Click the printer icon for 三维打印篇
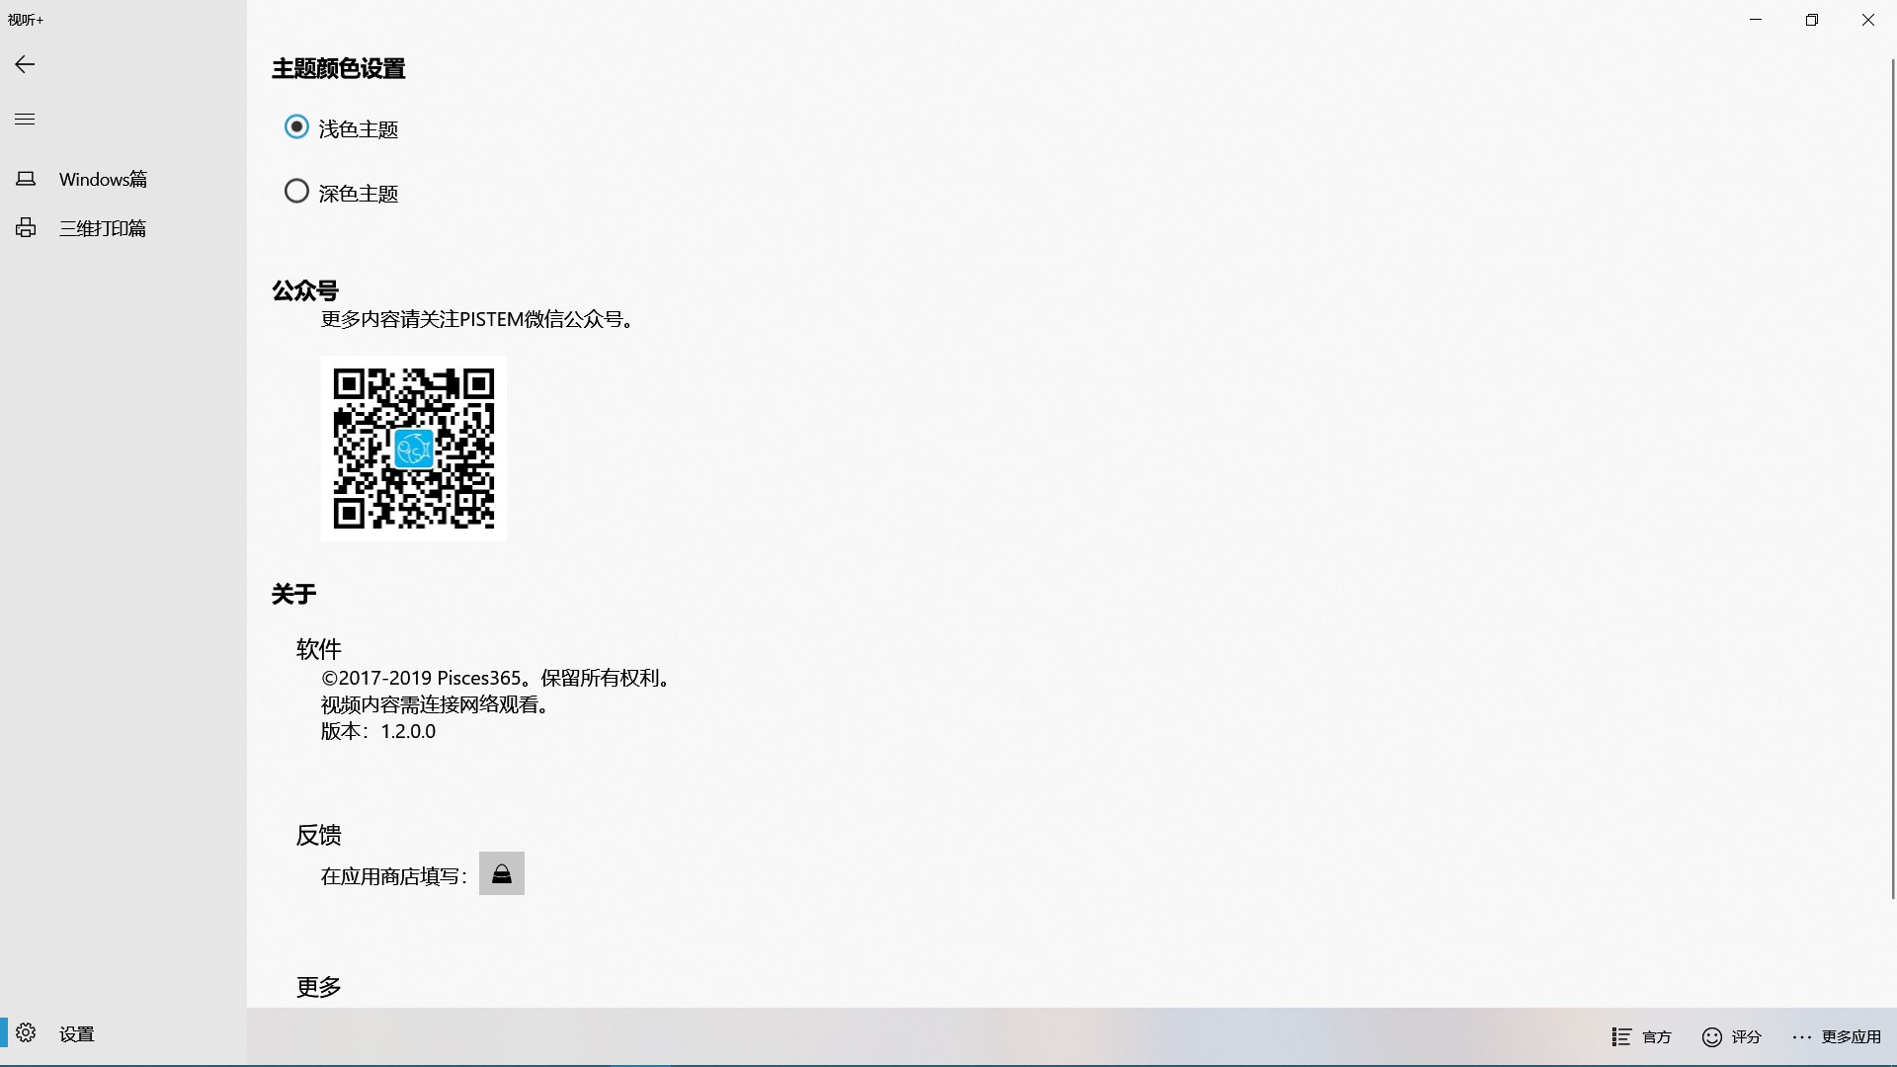1897x1067 pixels. (26, 228)
